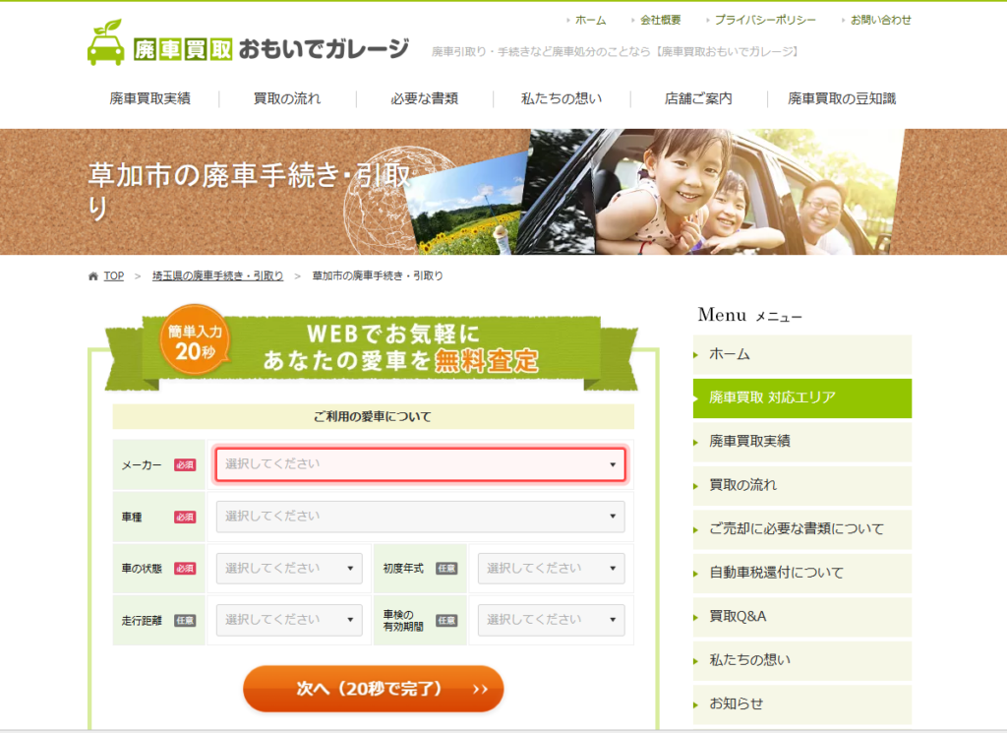The image size is (1007, 733).
Task: Click the green car logo icon
Action: click(105, 43)
